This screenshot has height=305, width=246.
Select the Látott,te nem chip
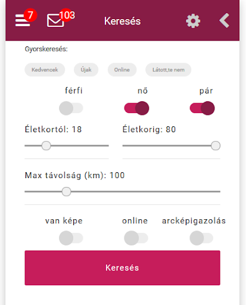click(x=169, y=70)
